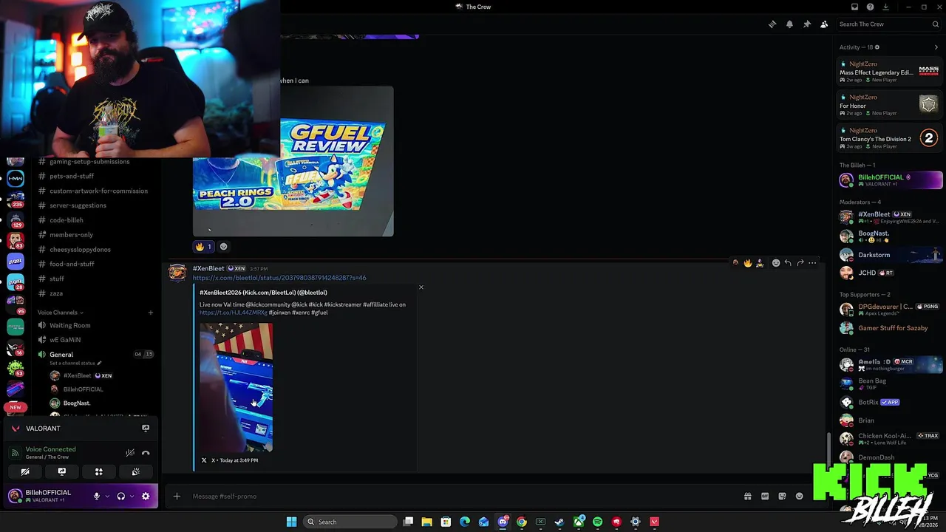Turn on camera button
Viewport: 946px width, 532px height.
(25, 471)
